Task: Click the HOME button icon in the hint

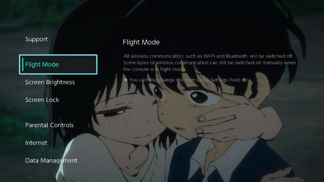Action: [244, 80]
